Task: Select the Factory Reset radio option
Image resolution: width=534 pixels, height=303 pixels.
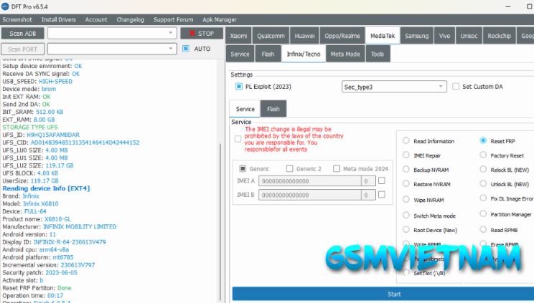Action: [x=484, y=155]
